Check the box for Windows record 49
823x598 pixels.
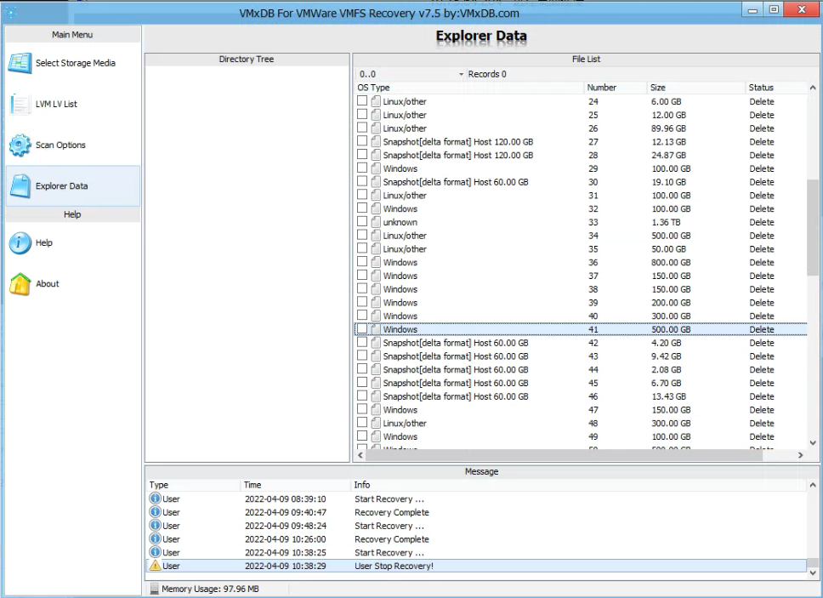click(x=362, y=436)
